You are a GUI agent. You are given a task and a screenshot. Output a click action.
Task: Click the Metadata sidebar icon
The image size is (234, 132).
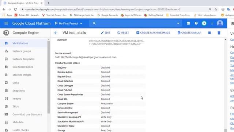click(6, 122)
